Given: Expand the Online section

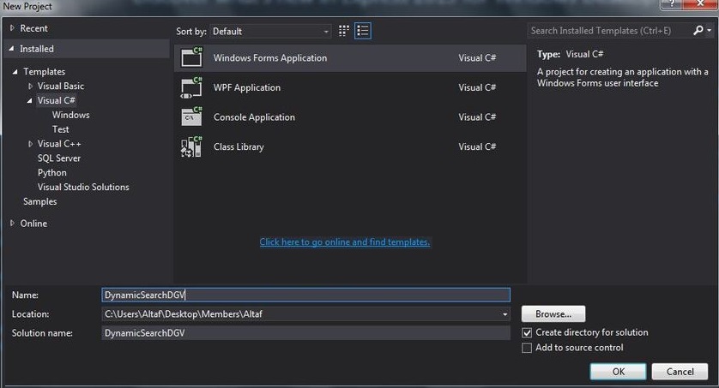Looking at the screenshot, I should click(x=12, y=224).
